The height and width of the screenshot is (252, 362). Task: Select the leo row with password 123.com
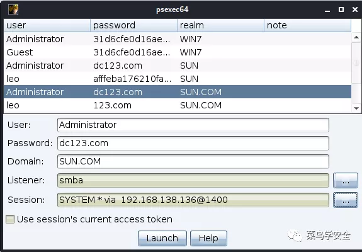[178, 105]
